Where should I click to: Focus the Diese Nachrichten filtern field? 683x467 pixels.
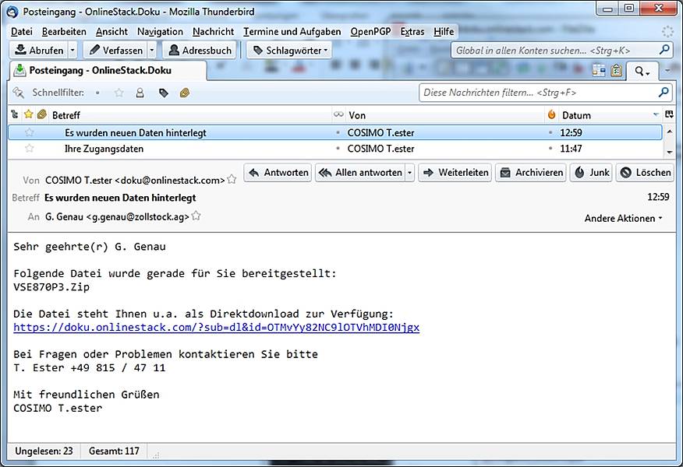coord(545,93)
